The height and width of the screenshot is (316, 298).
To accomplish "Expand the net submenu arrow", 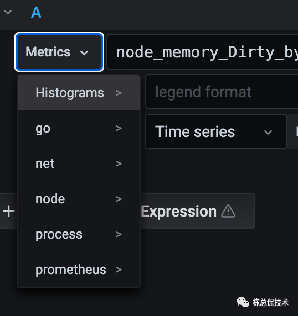I will (119, 164).
